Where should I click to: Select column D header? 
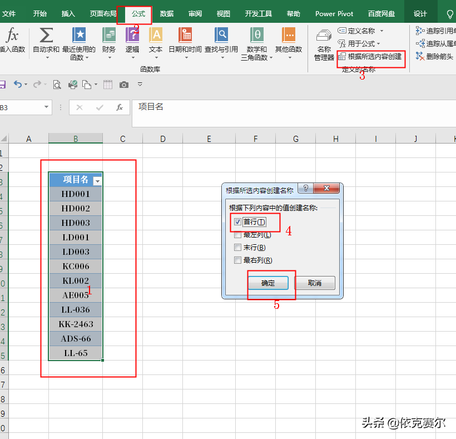[x=163, y=139]
